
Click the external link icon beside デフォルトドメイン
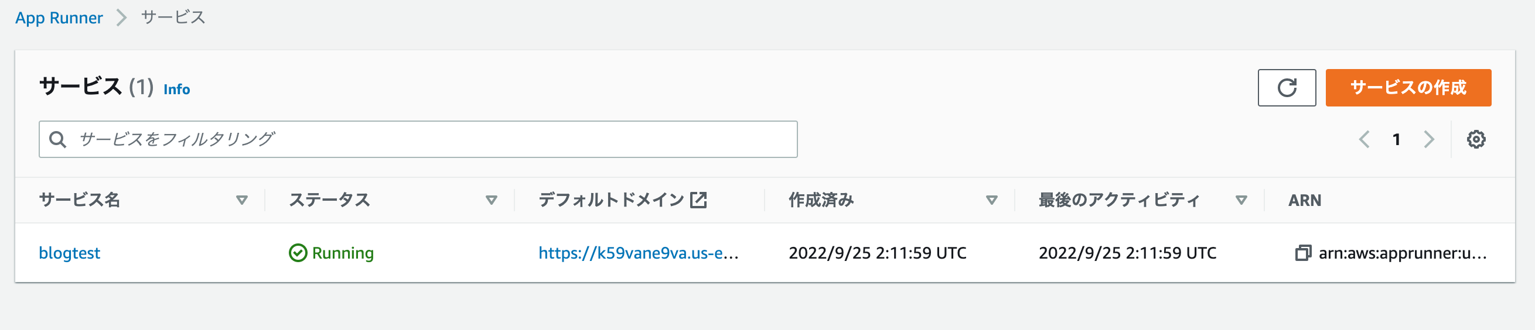tap(698, 200)
